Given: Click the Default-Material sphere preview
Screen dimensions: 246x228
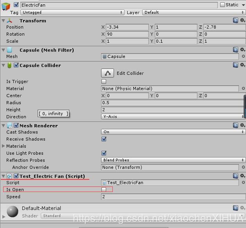Looking at the screenshot, I should 13,212.
